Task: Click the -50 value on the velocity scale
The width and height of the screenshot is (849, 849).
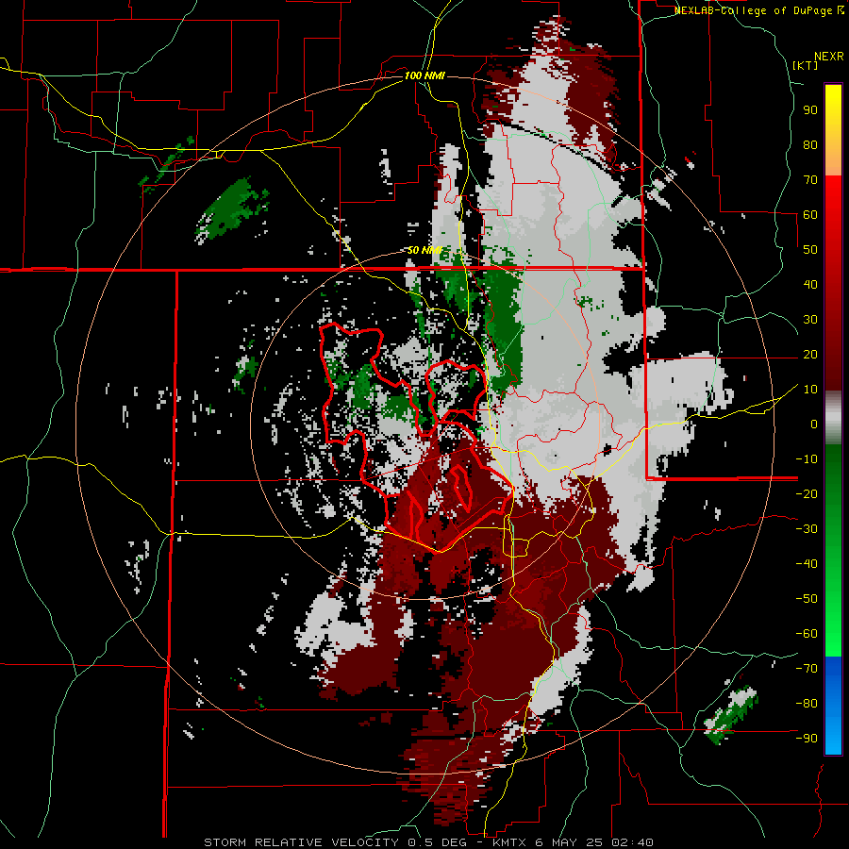Action: [x=807, y=599]
